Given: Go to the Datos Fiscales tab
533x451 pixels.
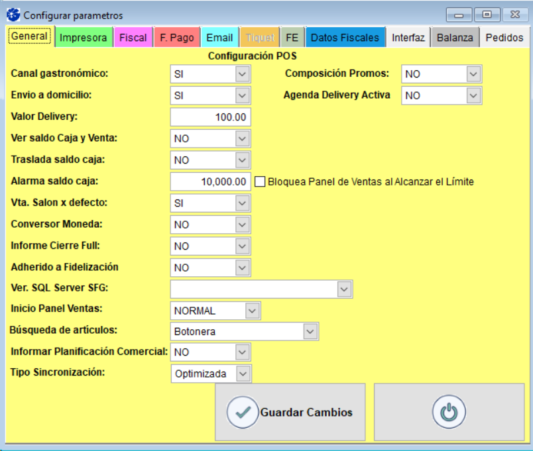Looking at the screenshot, I should pyautogui.click(x=345, y=38).
